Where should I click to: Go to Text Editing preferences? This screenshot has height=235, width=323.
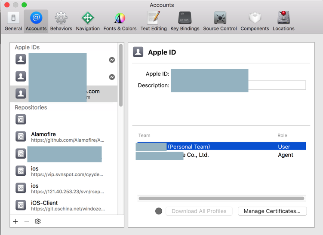tap(154, 21)
